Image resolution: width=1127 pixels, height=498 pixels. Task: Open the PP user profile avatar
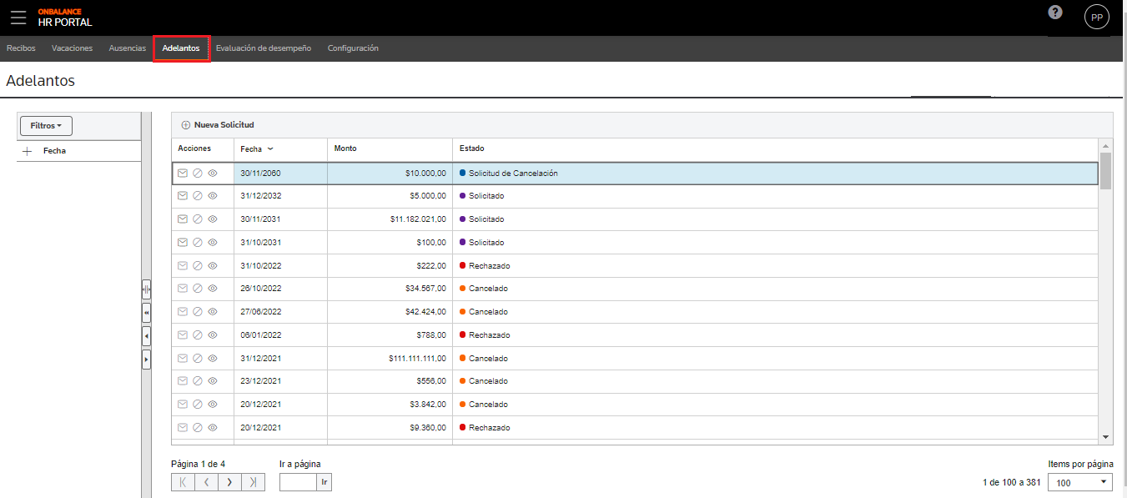[1097, 18]
